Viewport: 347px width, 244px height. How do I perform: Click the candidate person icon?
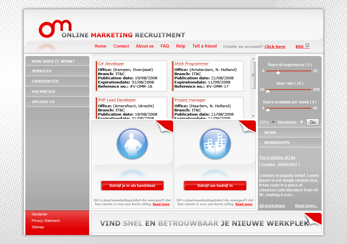(132, 144)
